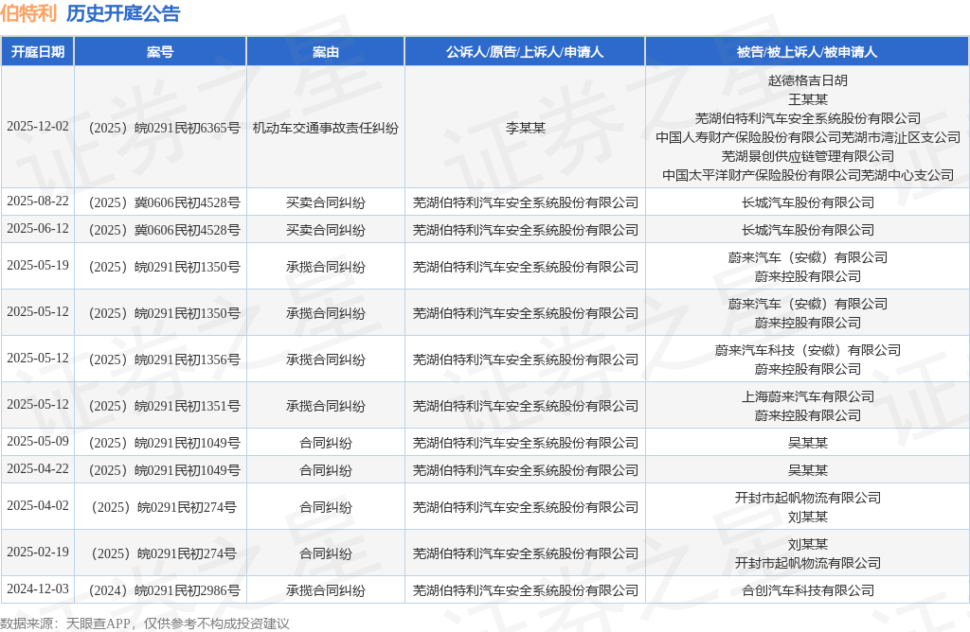This screenshot has width=970, height=632.
Task: Click 中国人寿财产保险股份有限公司芜湖市湾沚区支公司
Action: pyautogui.click(x=807, y=137)
